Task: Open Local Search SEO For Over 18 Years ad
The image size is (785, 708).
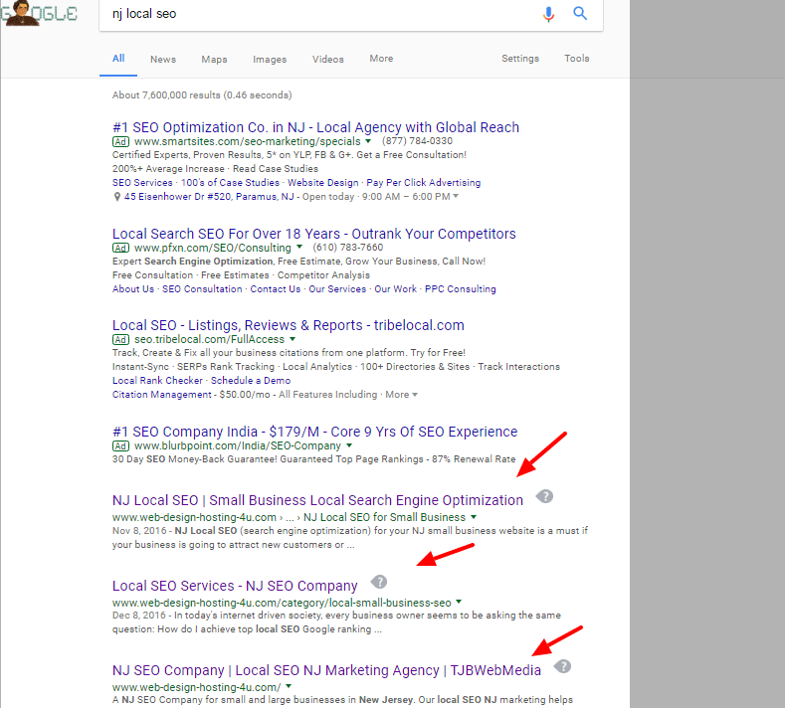Action: tap(313, 234)
